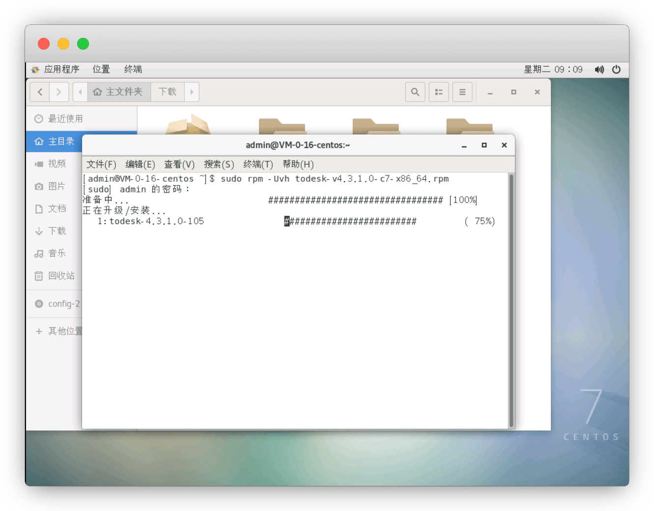Go back with the left arrow button
This screenshot has height=511, width=654.
tap(40, 92)
